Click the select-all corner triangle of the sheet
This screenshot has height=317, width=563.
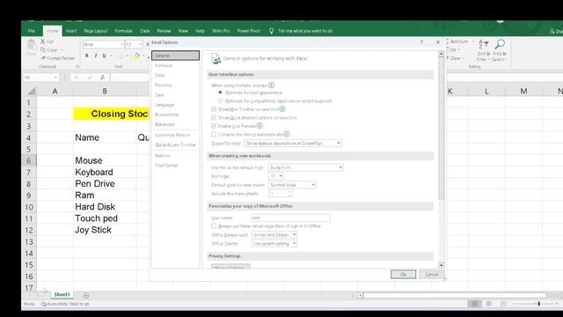coord(32,91)
